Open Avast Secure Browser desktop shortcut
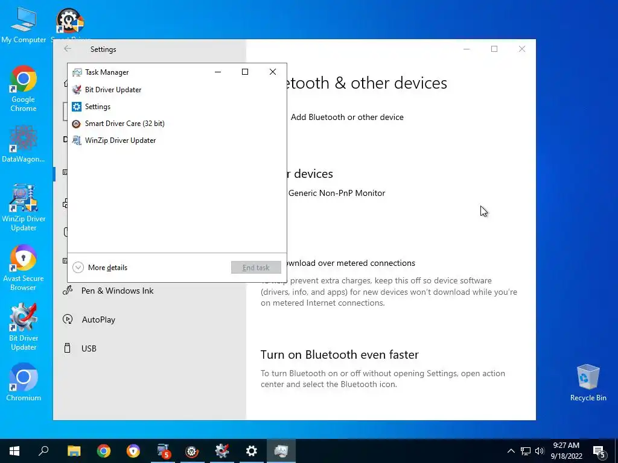Viewport: 618px width, 463px height. coord(24,268)
